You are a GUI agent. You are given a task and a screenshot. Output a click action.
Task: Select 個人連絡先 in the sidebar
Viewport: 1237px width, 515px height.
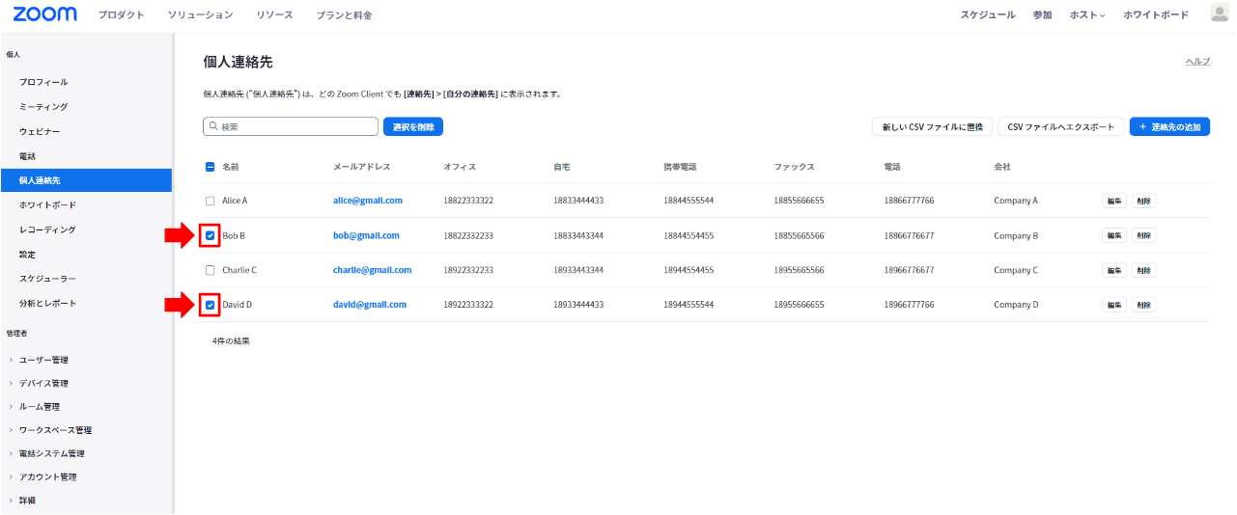pos(86,180)
